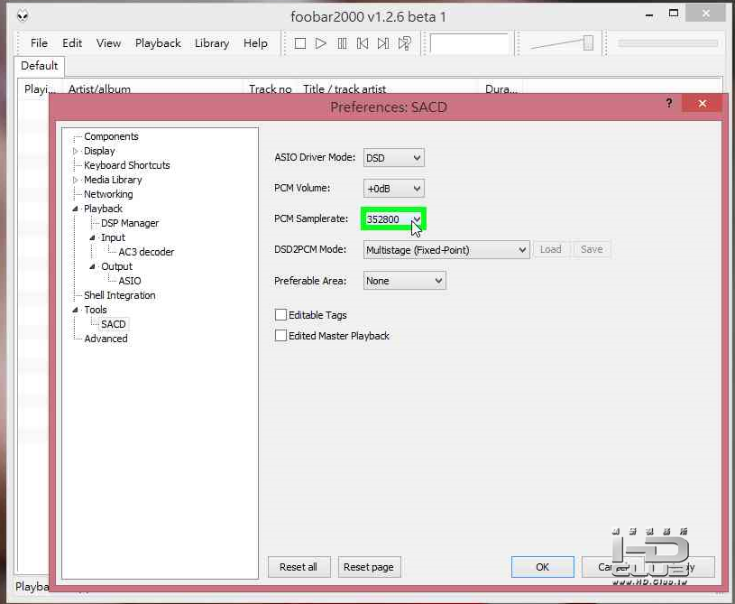This screenshot has height=604, width=735.
Task: Click the Load button
Action: (550, 249)
